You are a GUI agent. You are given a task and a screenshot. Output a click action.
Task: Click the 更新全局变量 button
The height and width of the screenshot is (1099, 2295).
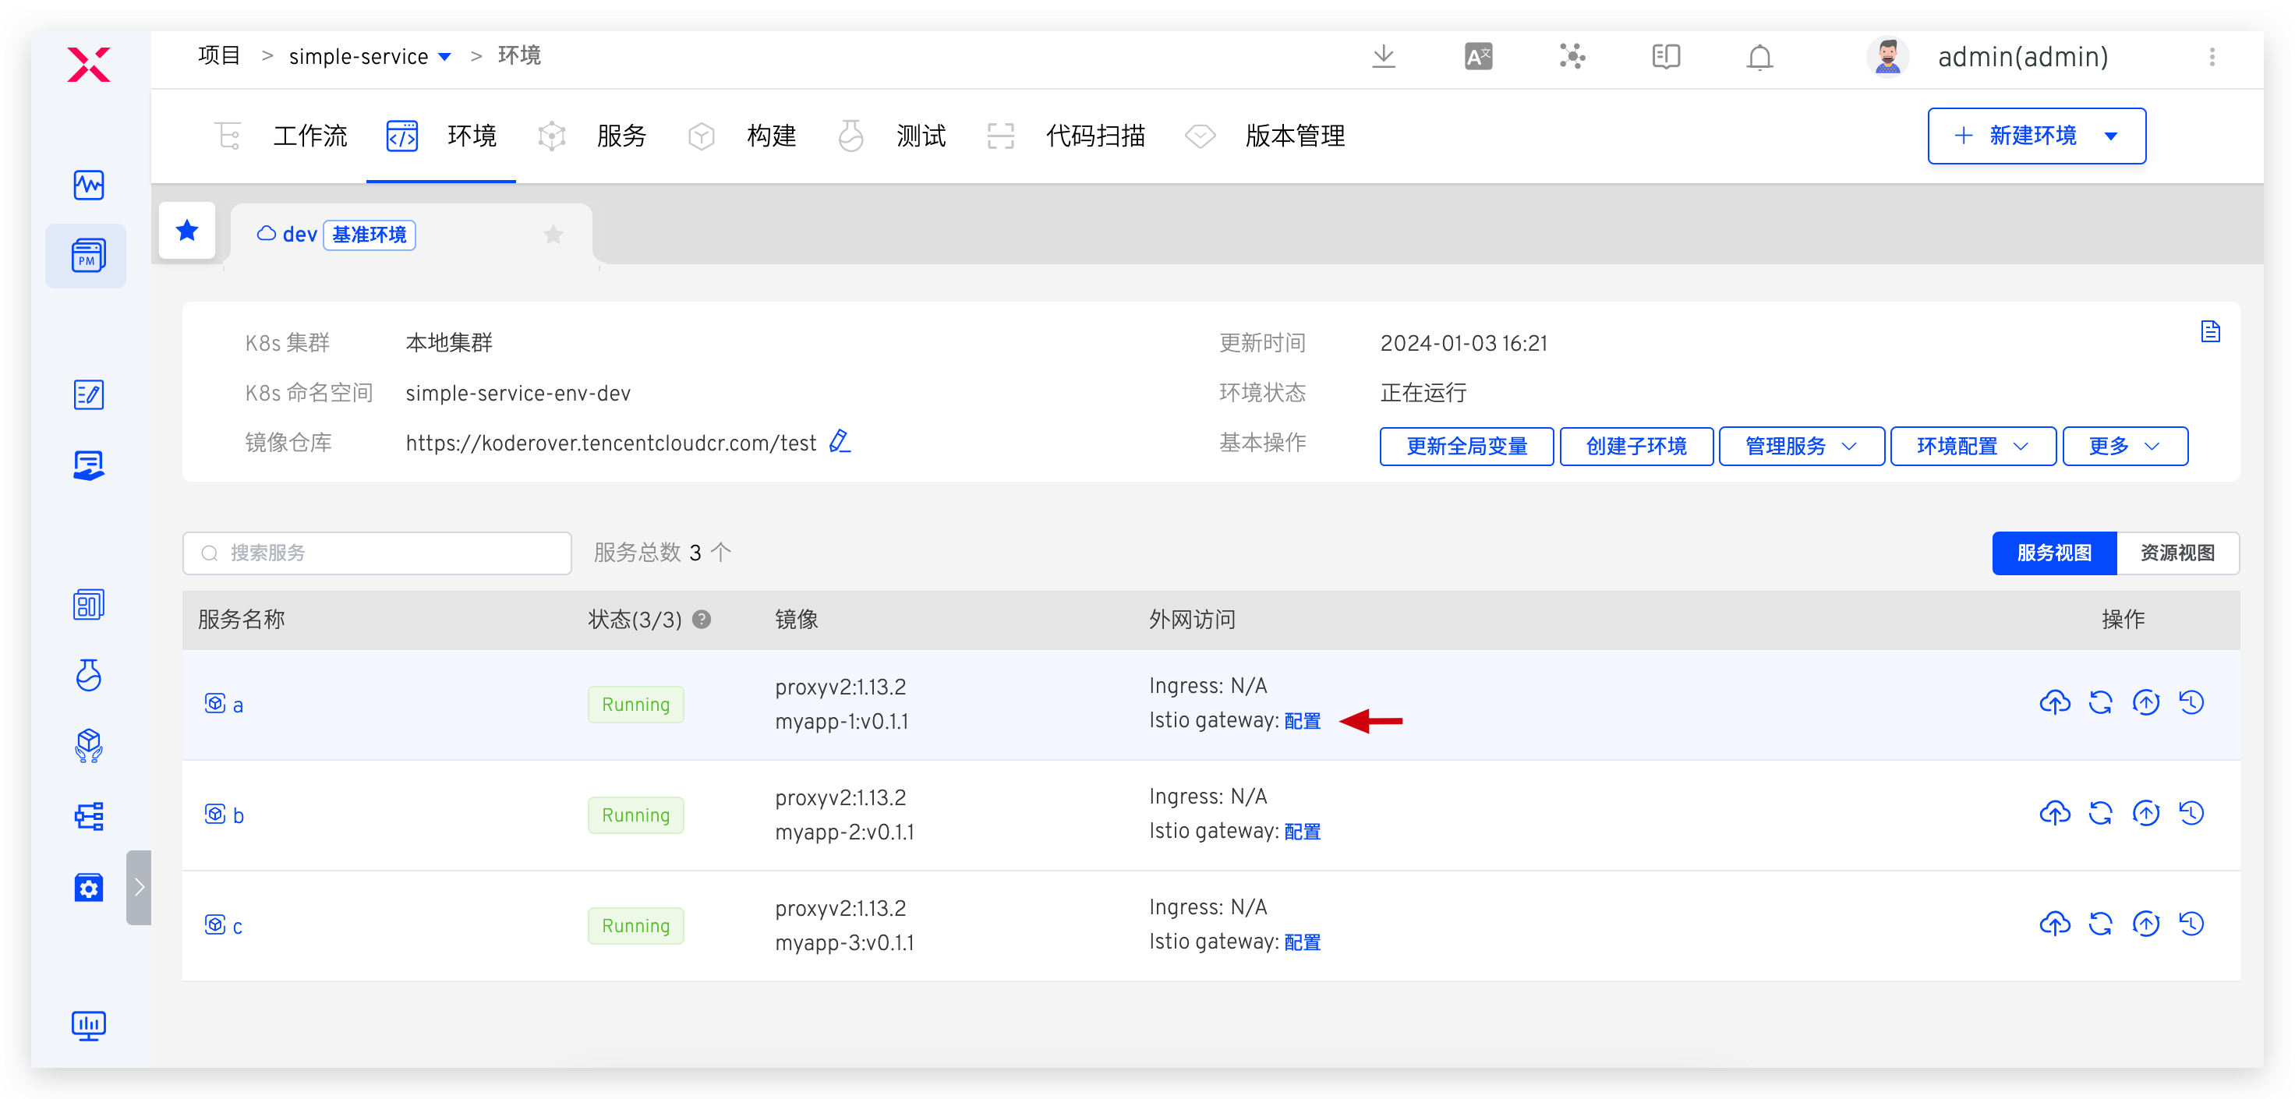pos(1466,446)
